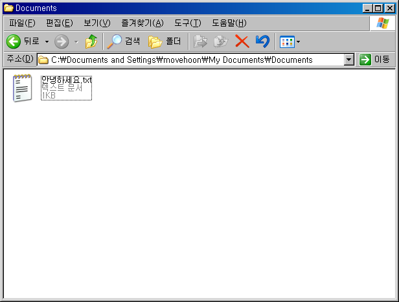Click the Move To toolbar icon
This screenshot has width=399, height=302.
(200, 41)
